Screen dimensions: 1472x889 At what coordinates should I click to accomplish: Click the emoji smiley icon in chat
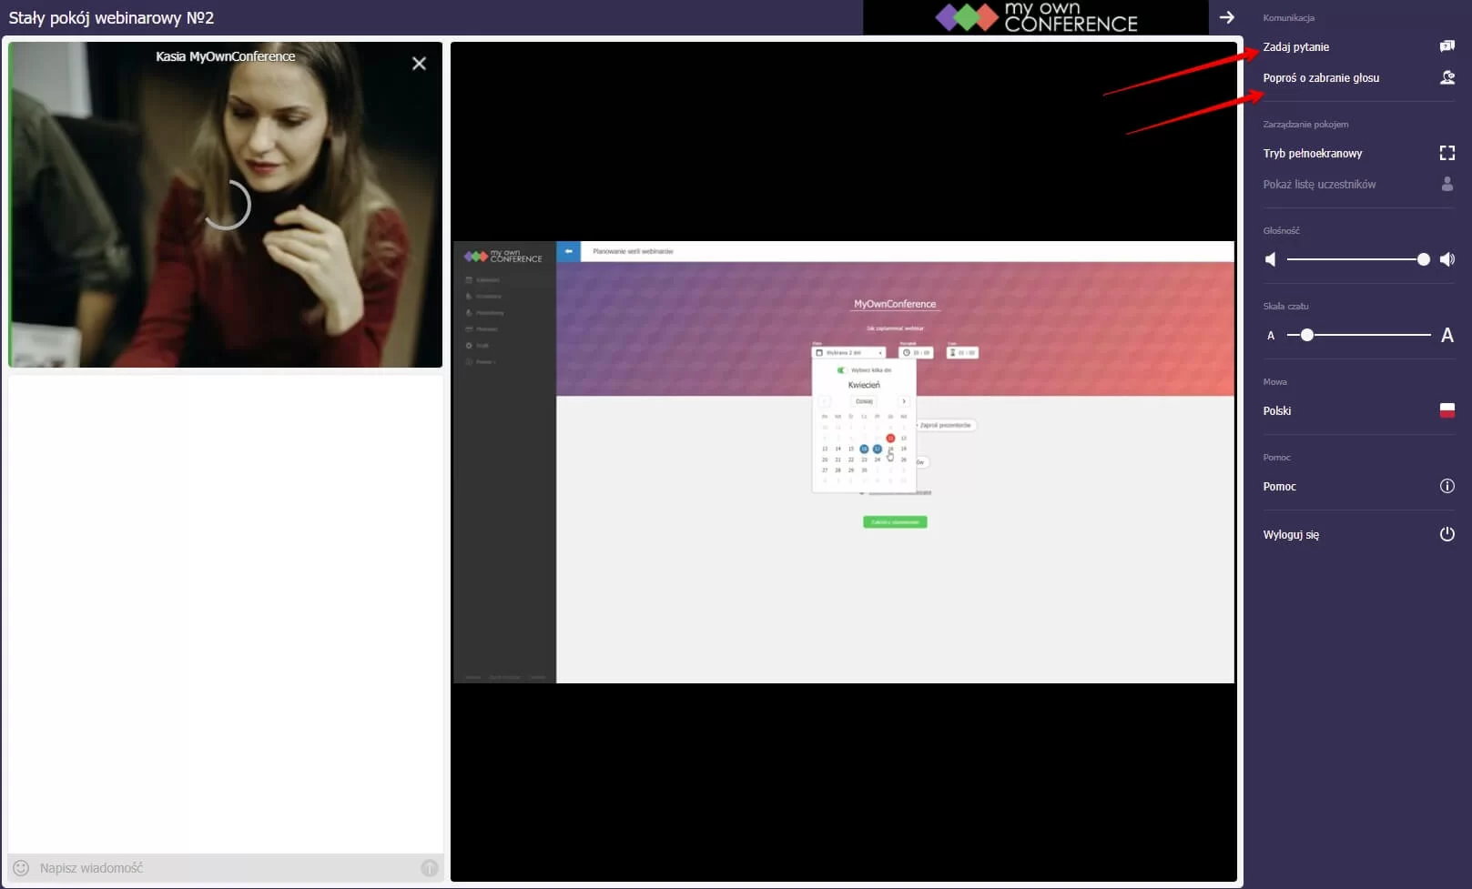21,868
